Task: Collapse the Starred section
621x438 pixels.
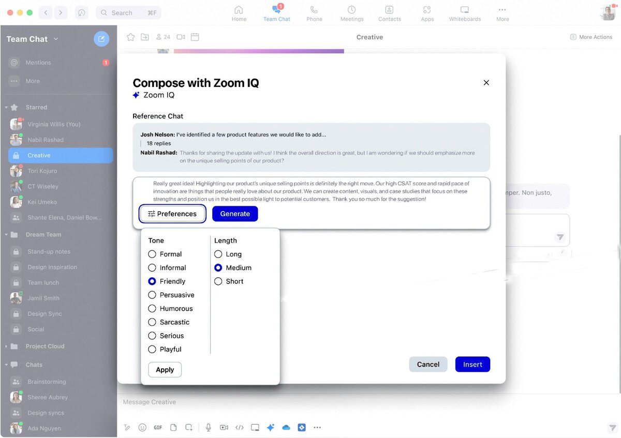Action: 6,108
